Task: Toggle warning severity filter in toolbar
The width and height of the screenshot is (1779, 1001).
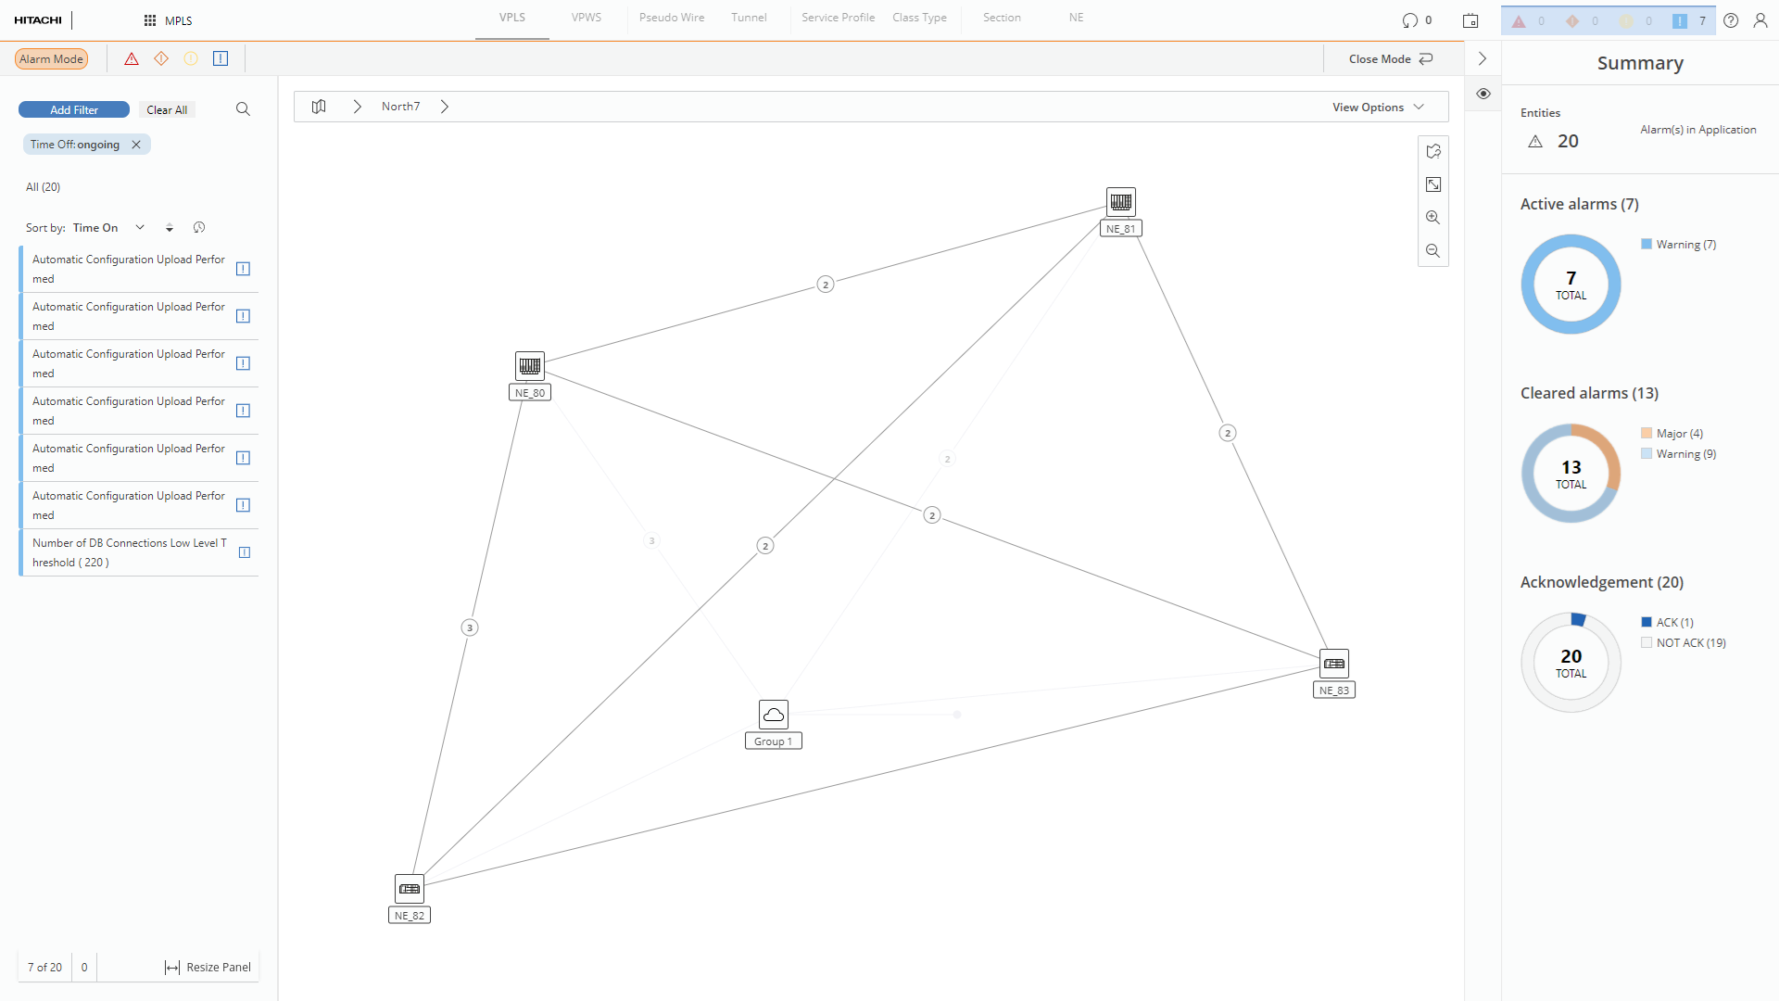Action: [x=221, y=58]
